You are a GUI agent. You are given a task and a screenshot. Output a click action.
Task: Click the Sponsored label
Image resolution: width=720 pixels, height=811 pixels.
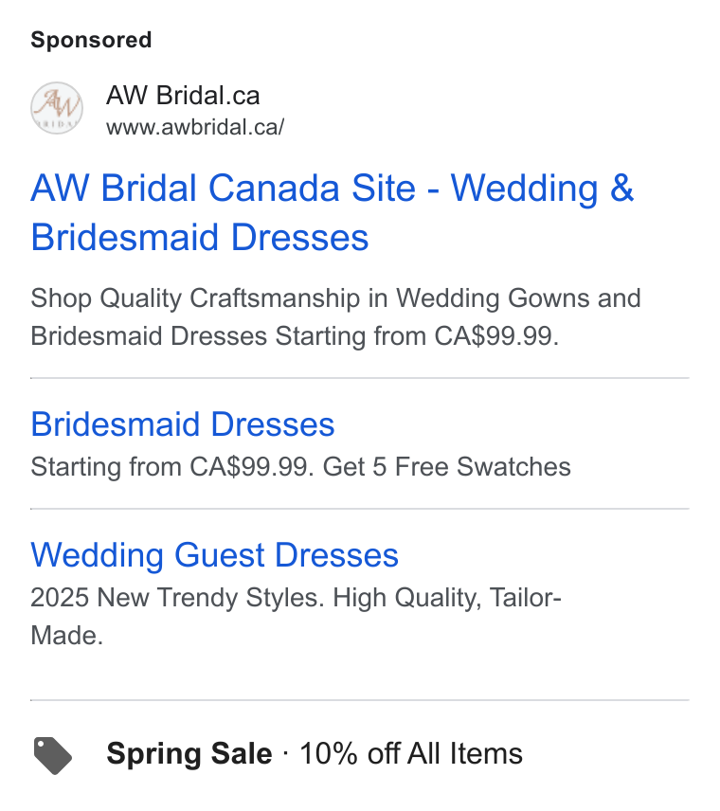(x=91, y=40)
